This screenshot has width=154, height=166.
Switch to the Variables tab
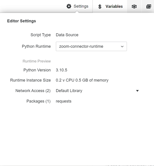(110, 6)
